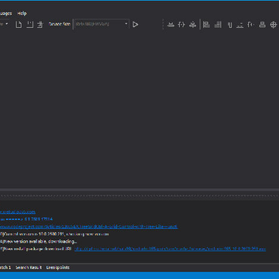Click the greyed-out combo box text field
Image resolution: width=279 pixels, height=279 pixels.
click(99, 24)
